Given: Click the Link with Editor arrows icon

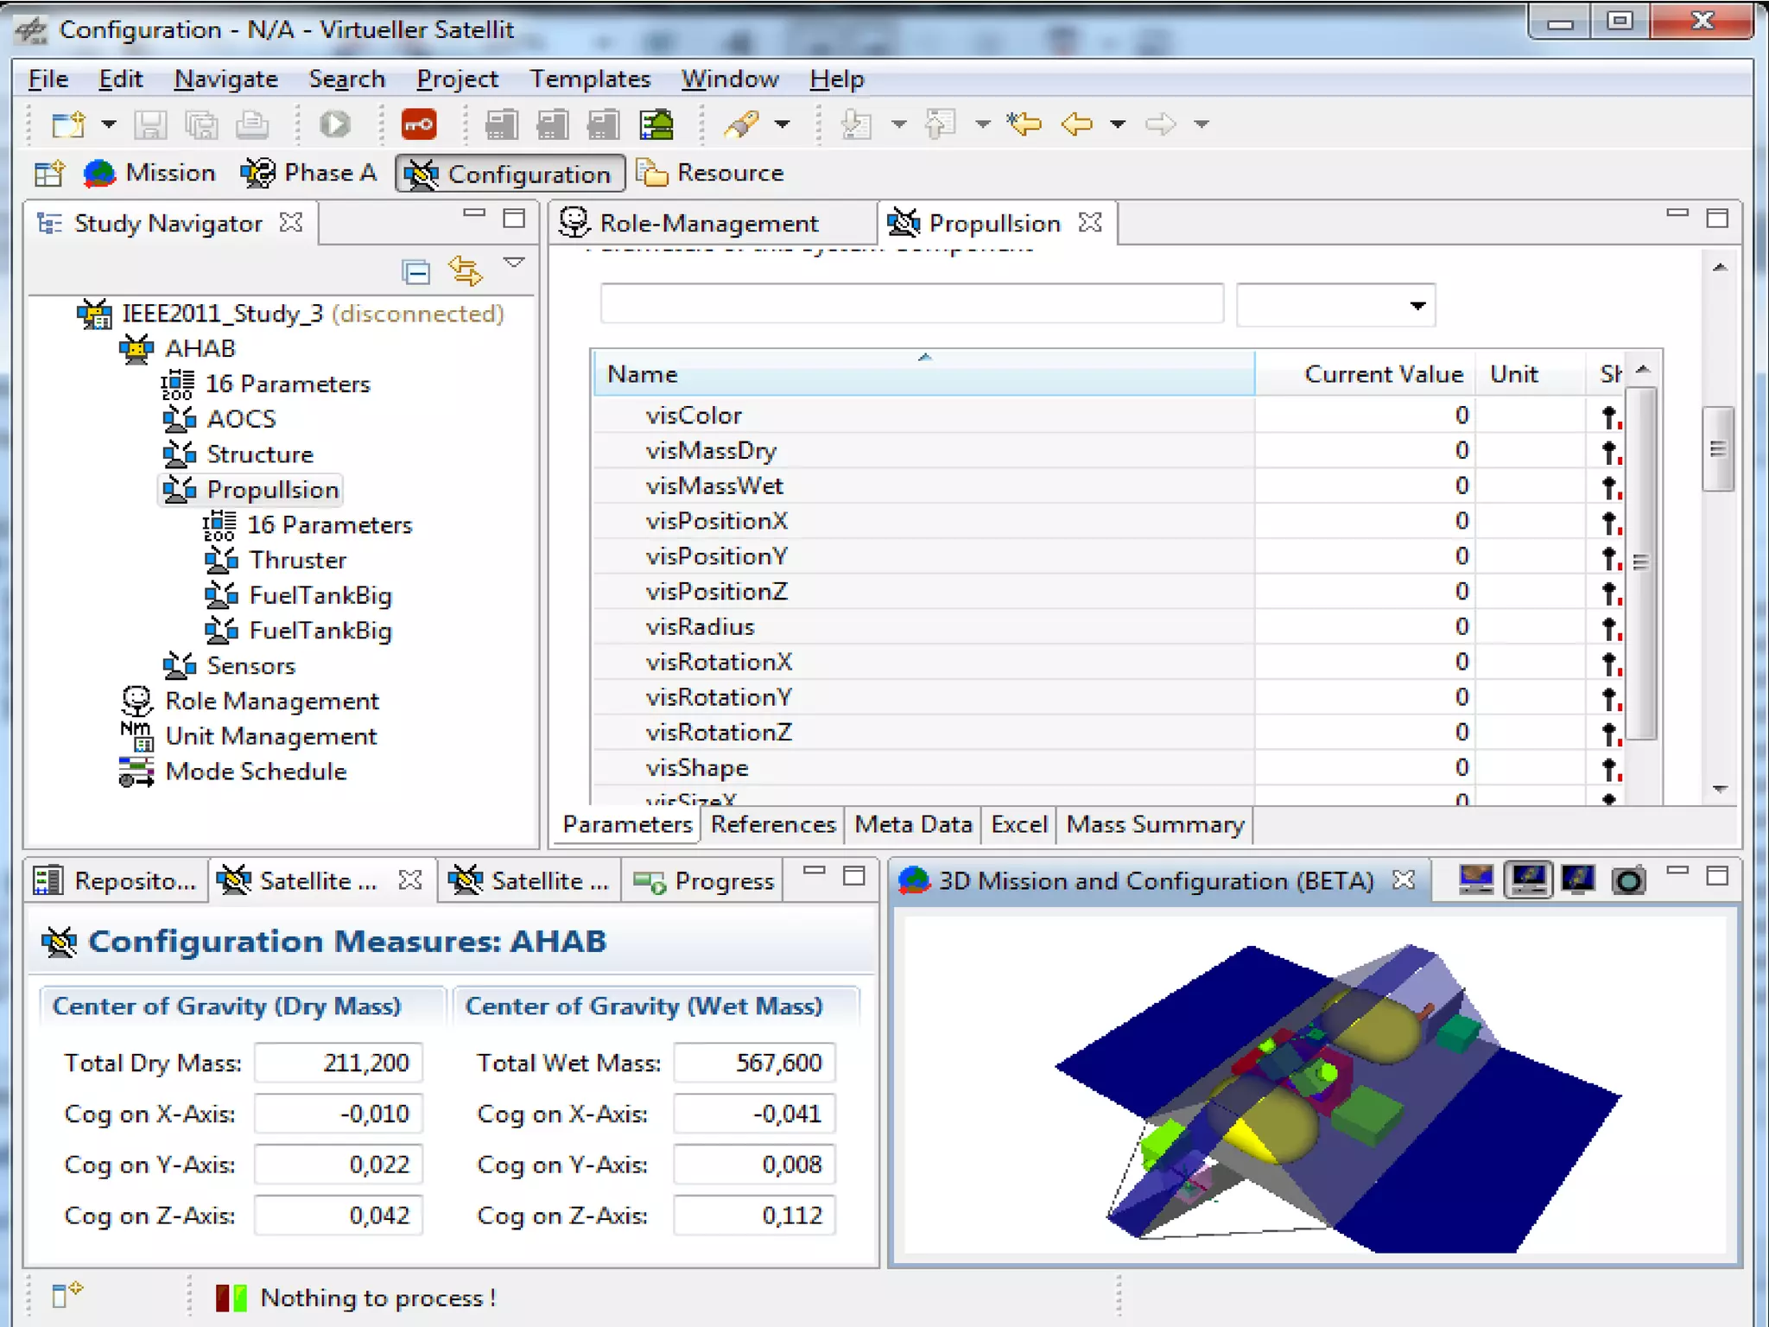Looking at the screenshot, I should point(466,271).
